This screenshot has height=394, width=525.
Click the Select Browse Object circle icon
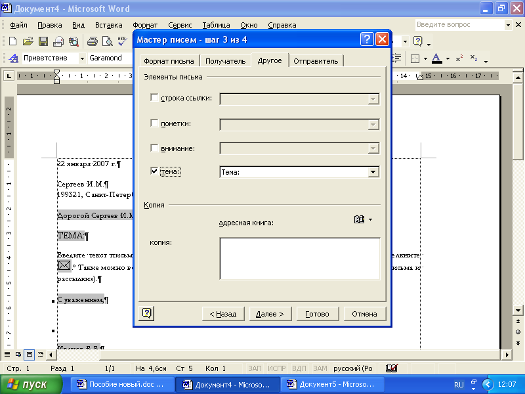pyautogui.click(x=518, y=332)
